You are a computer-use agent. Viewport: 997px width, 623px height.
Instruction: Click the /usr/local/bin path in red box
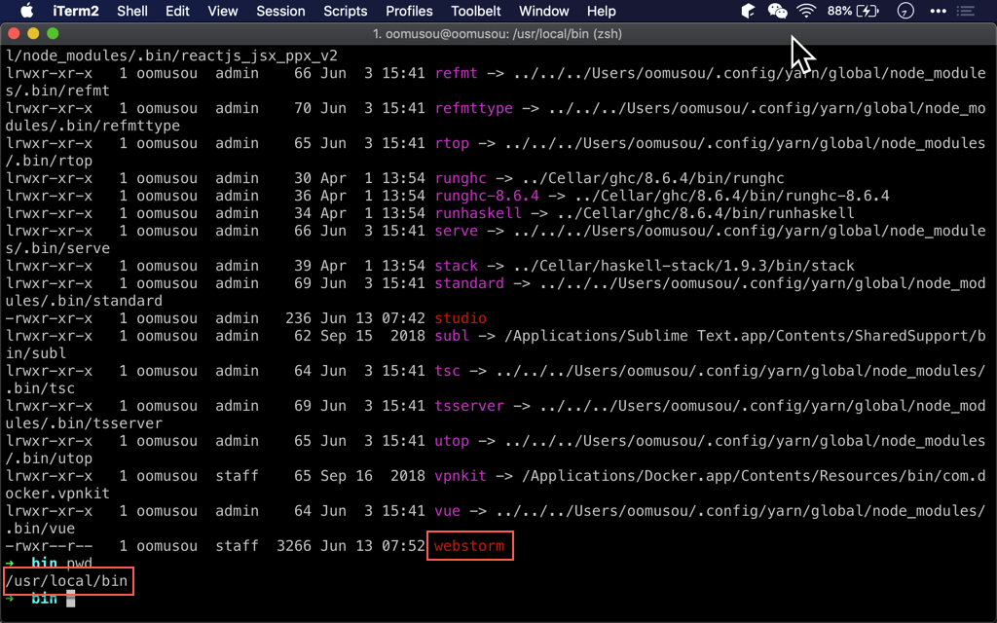(68, 581)
